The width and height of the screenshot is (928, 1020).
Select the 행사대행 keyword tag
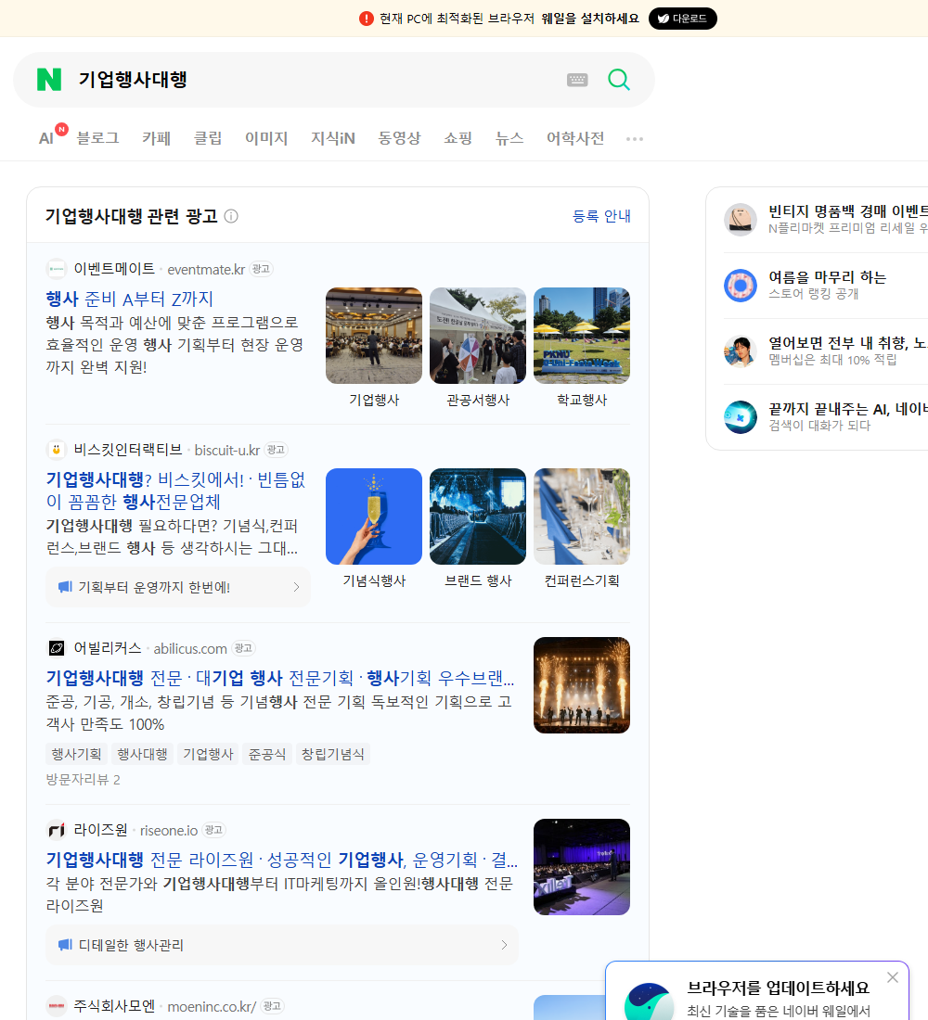143,754
